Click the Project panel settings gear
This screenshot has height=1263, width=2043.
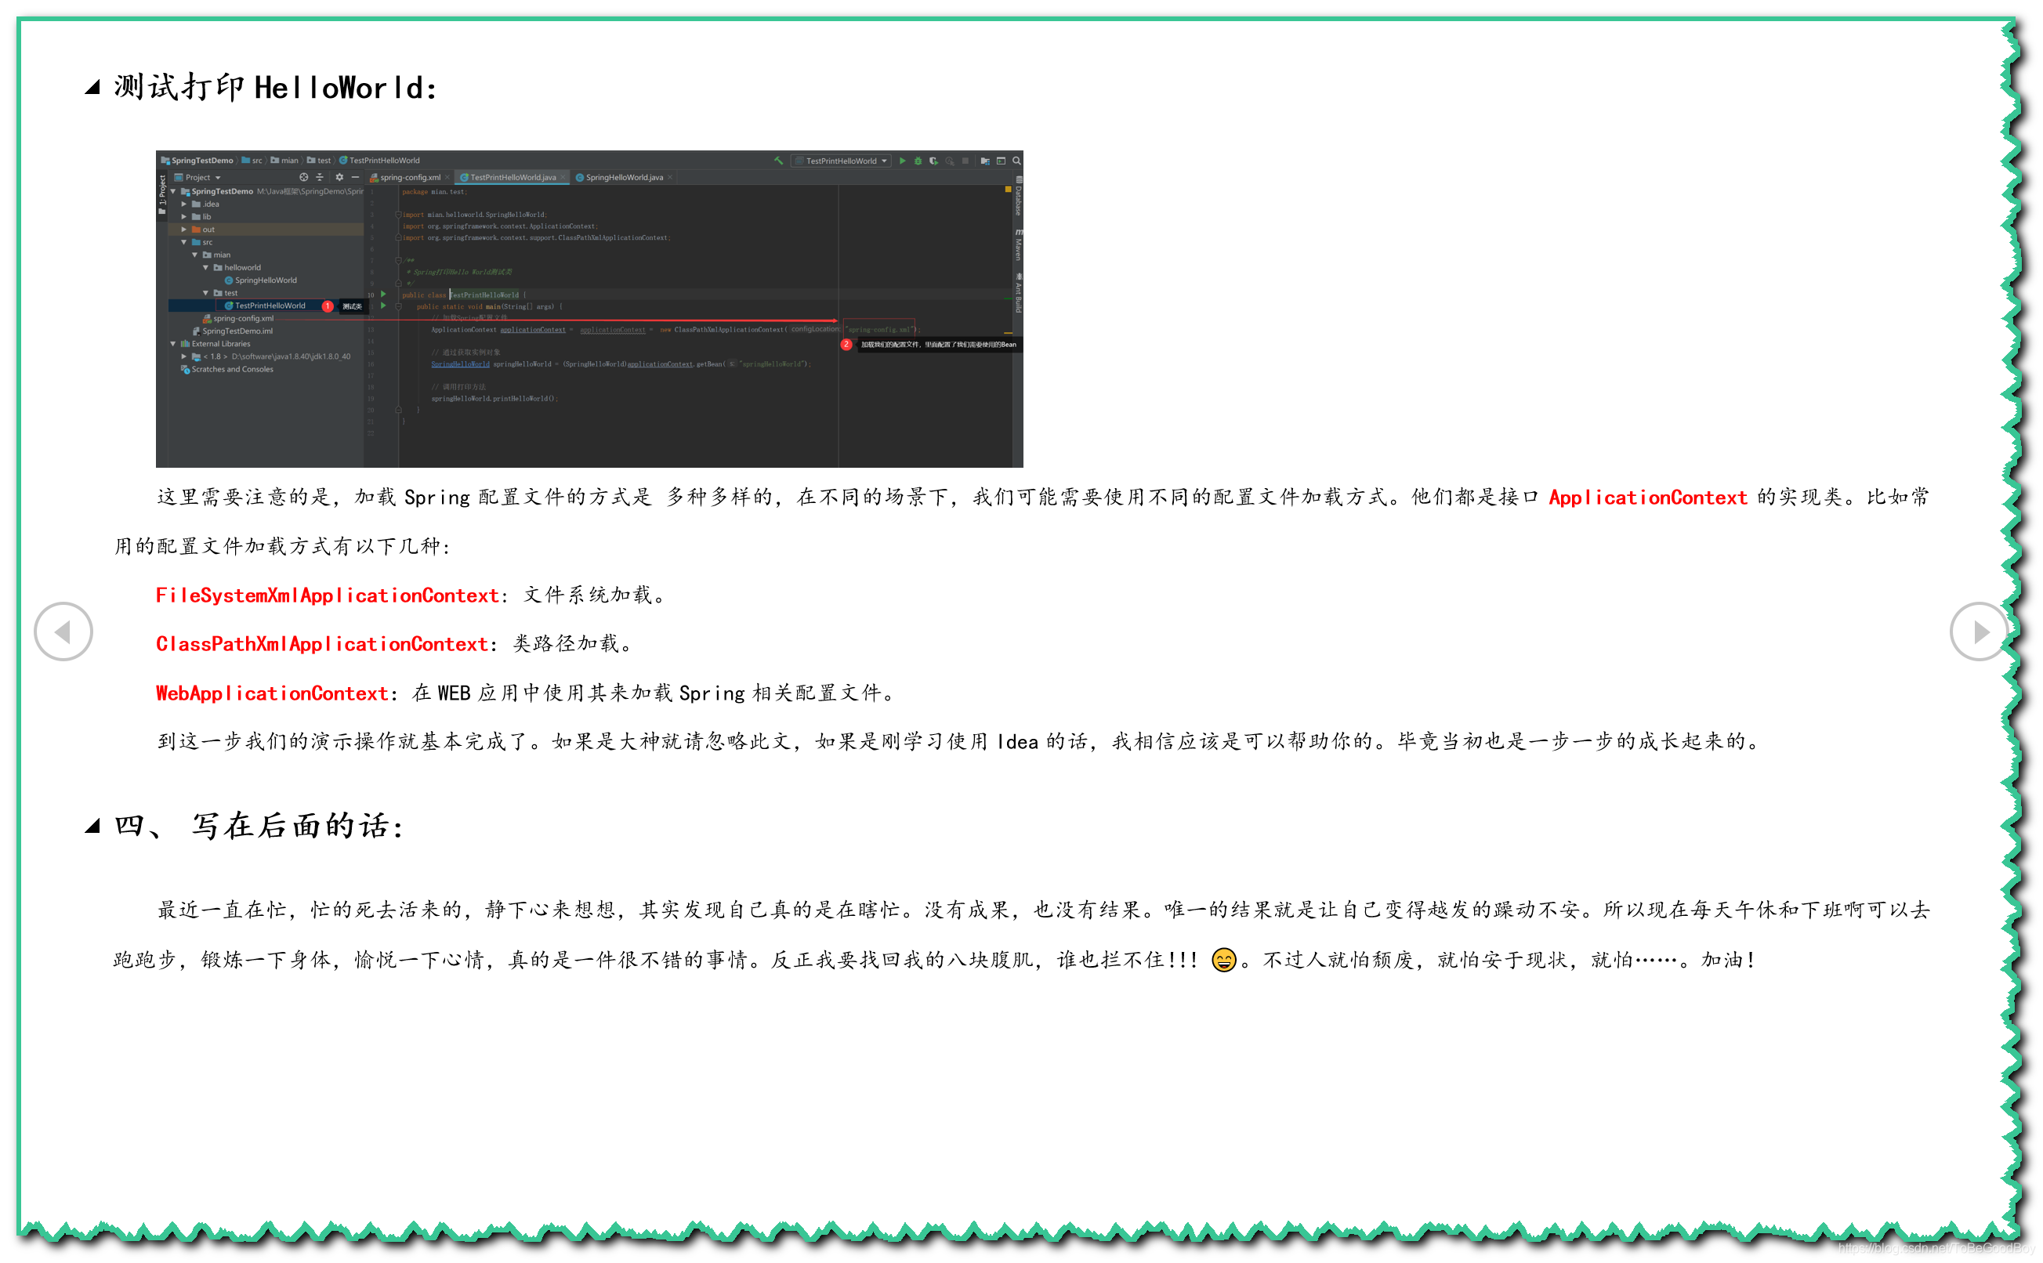click(x=339, y=177)
